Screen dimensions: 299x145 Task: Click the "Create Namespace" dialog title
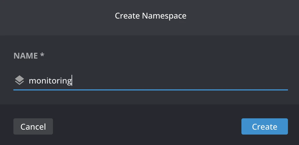pos(150,16)
